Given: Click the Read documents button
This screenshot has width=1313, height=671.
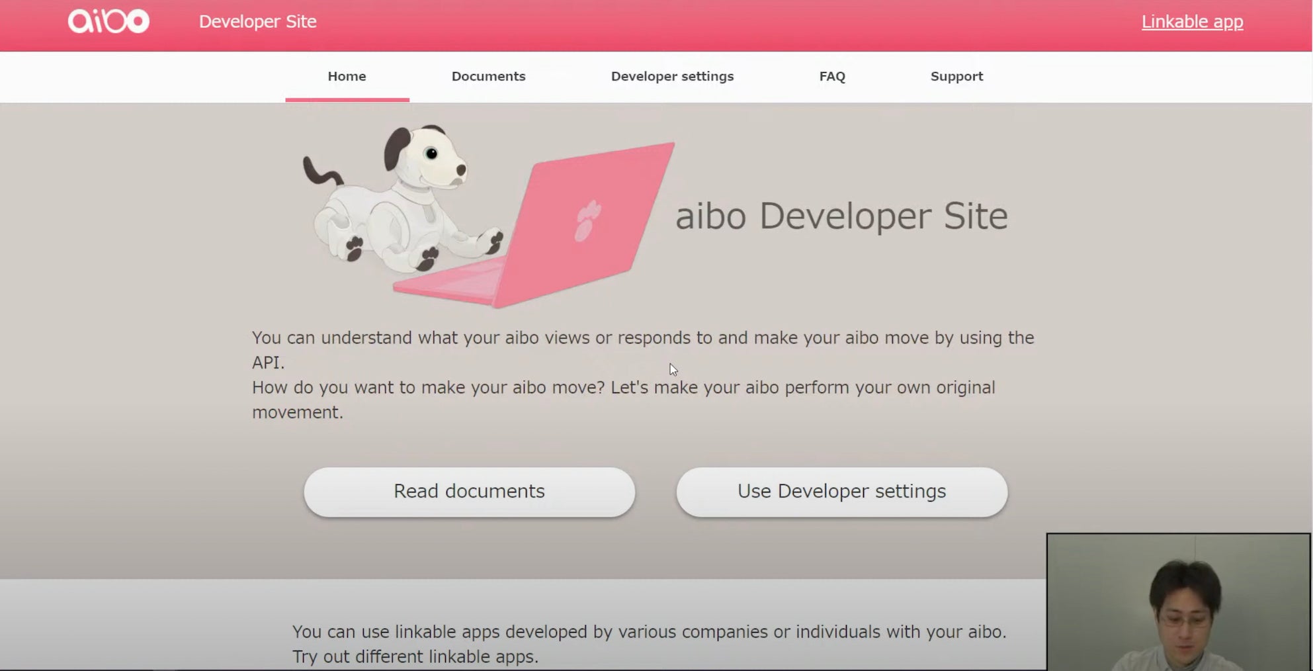Looking at the screenshot, I should (470, 492).
